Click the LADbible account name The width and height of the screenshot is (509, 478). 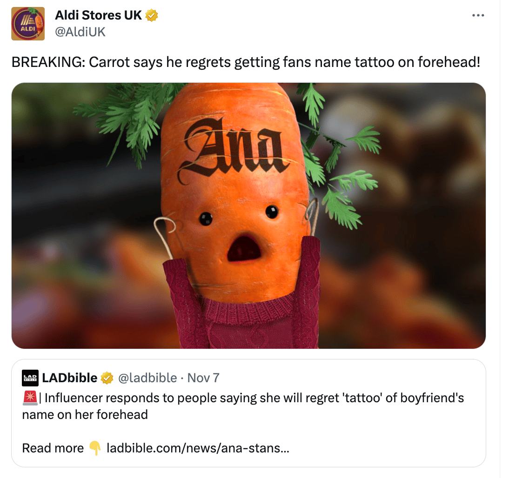click(70, 378)
